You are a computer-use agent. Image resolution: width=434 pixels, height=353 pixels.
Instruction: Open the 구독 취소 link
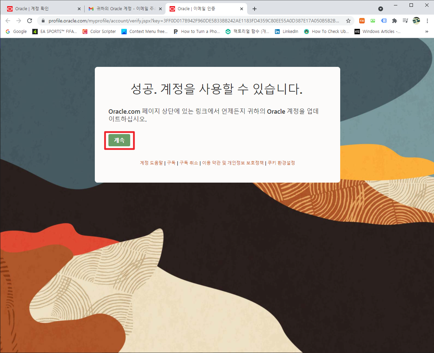point(189,163)
